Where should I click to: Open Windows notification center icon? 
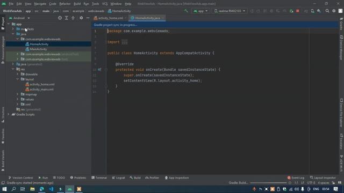(x=335, y=189)
